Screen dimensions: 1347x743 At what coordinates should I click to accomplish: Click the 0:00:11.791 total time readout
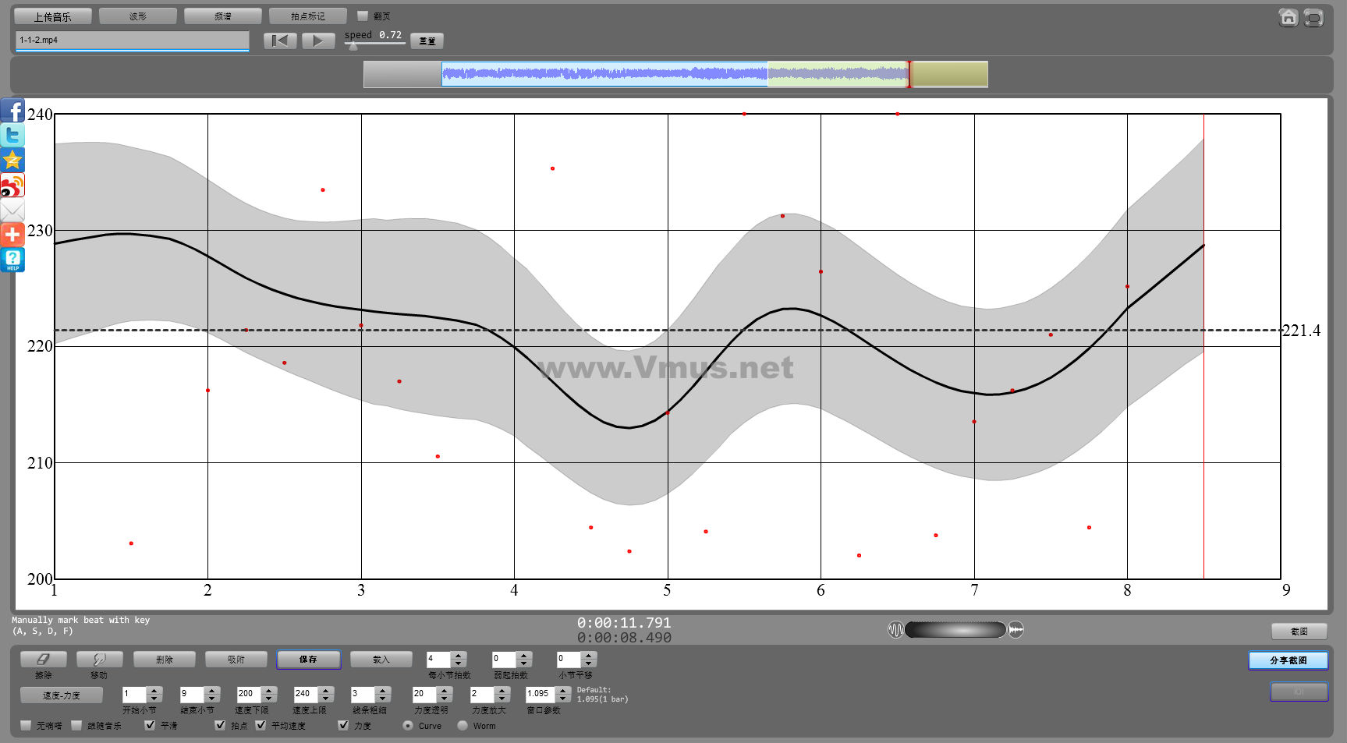pyautogui.click(x=624, y=623)
